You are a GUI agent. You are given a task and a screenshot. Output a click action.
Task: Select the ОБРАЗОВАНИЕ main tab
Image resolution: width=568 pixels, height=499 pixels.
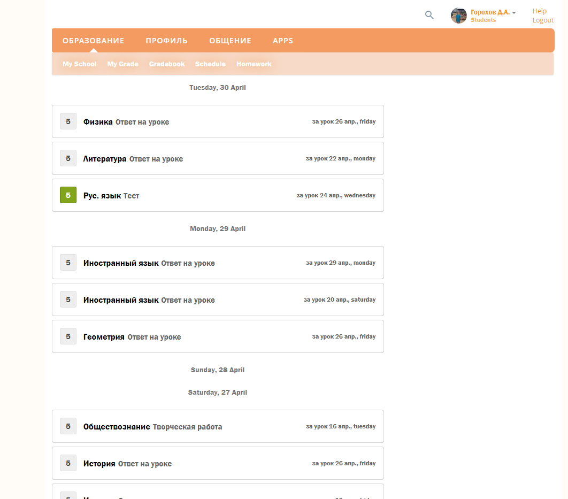[x=93, y=41]
